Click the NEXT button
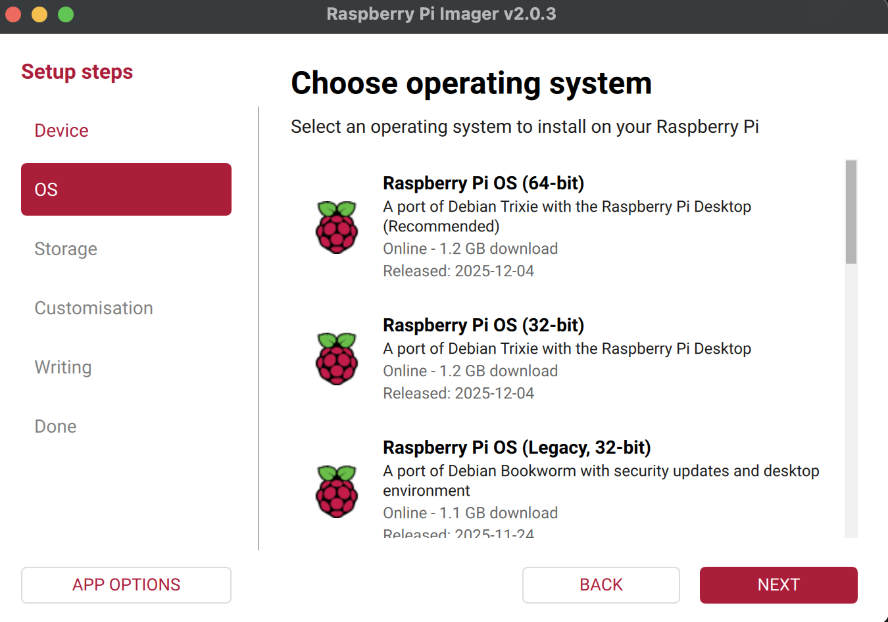 (x=779, y=585)
